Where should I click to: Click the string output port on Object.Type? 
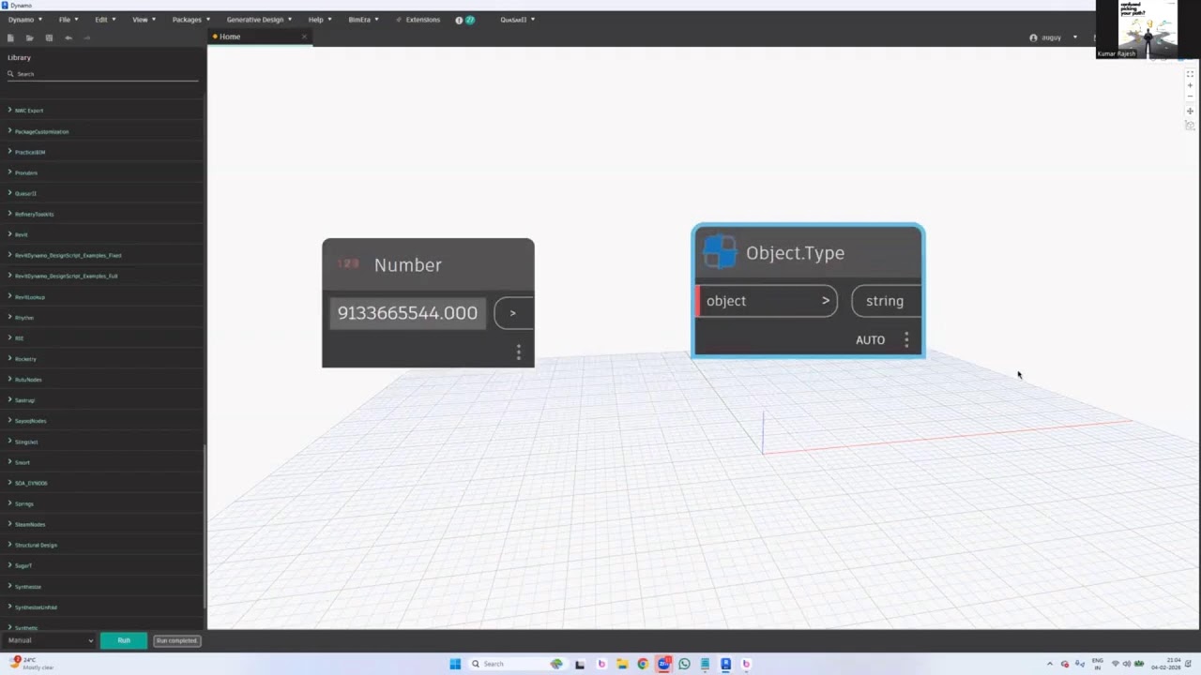887,301
